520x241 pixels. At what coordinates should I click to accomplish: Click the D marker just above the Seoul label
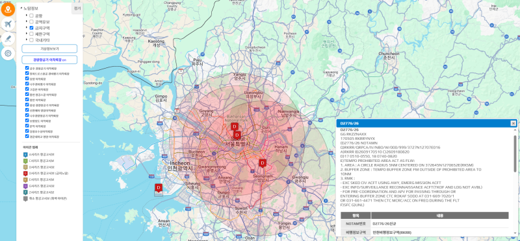click(x=237, y=135)
